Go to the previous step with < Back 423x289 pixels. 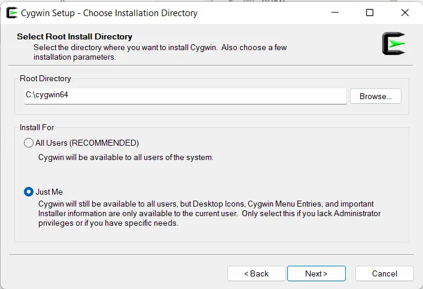(x=256, y=273)
